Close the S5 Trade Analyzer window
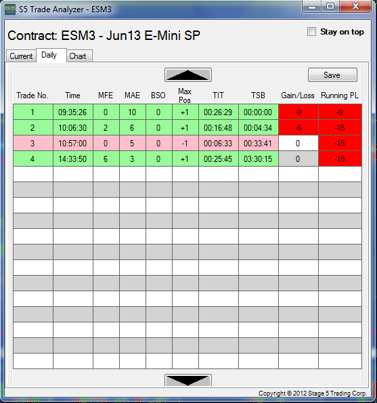The image size is (377, 403). pyautogui.click(x=355, y=6)
